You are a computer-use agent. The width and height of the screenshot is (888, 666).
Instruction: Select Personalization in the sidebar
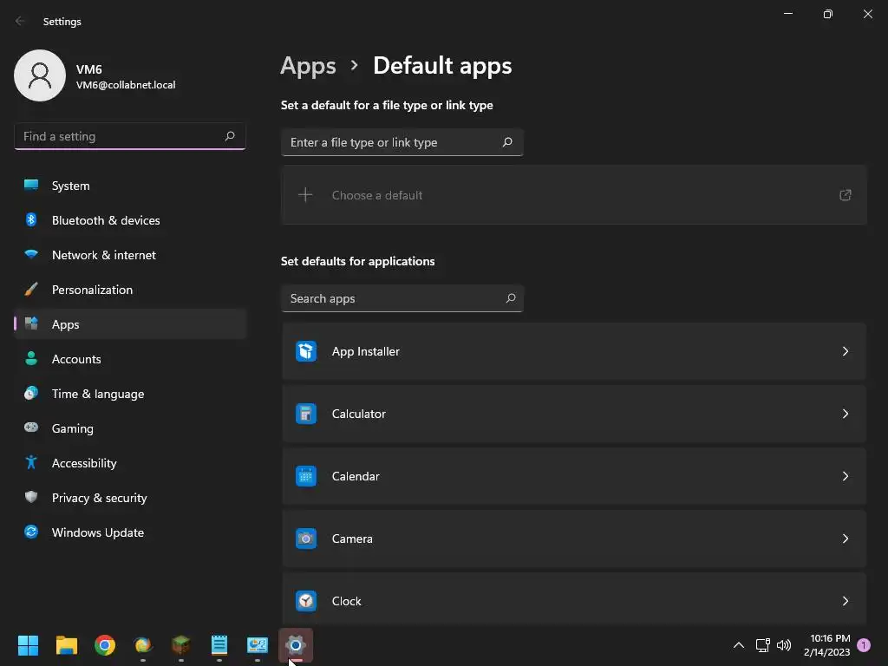92,290
